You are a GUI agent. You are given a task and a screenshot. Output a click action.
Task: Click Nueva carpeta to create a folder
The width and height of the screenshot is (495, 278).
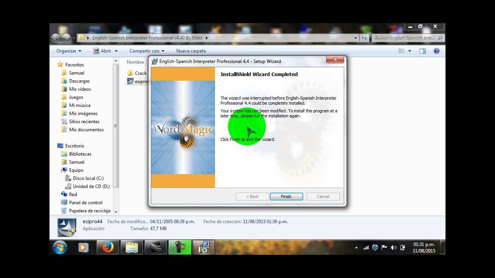pos(191,51)
